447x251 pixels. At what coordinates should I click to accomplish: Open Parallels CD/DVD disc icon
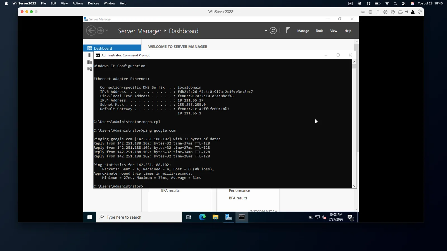tap(386, 12)
